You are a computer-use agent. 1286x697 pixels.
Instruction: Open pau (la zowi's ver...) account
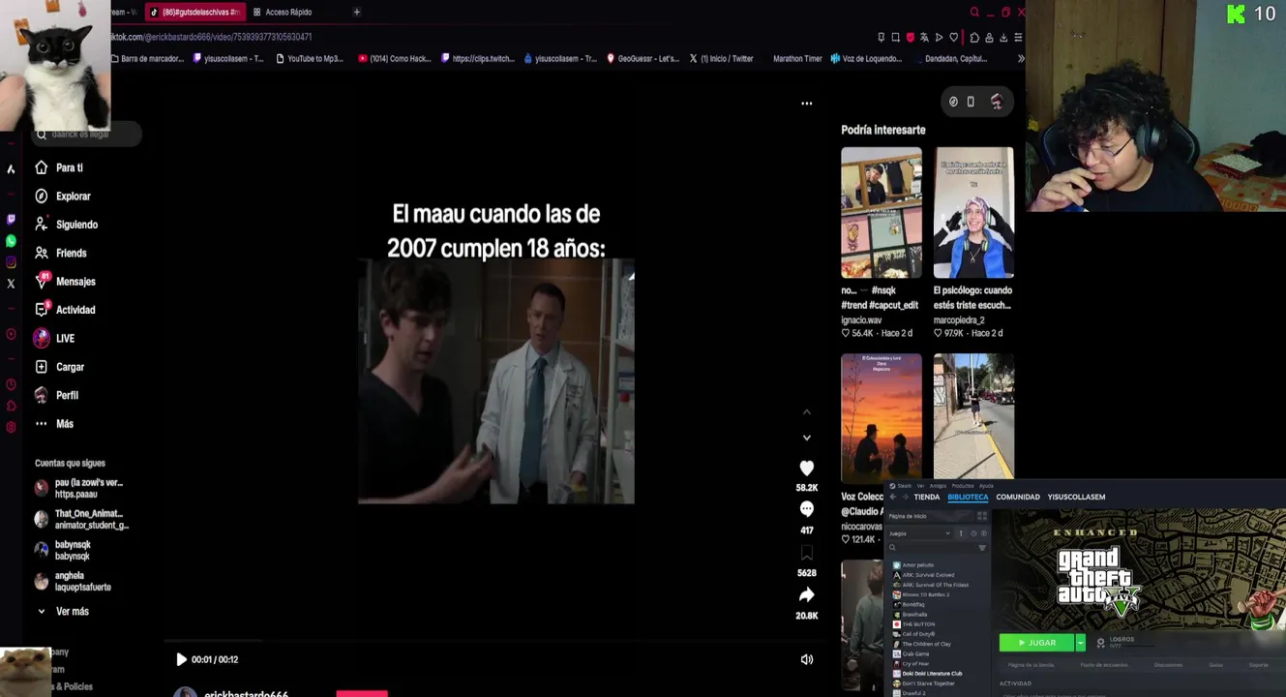click(80, 488)
